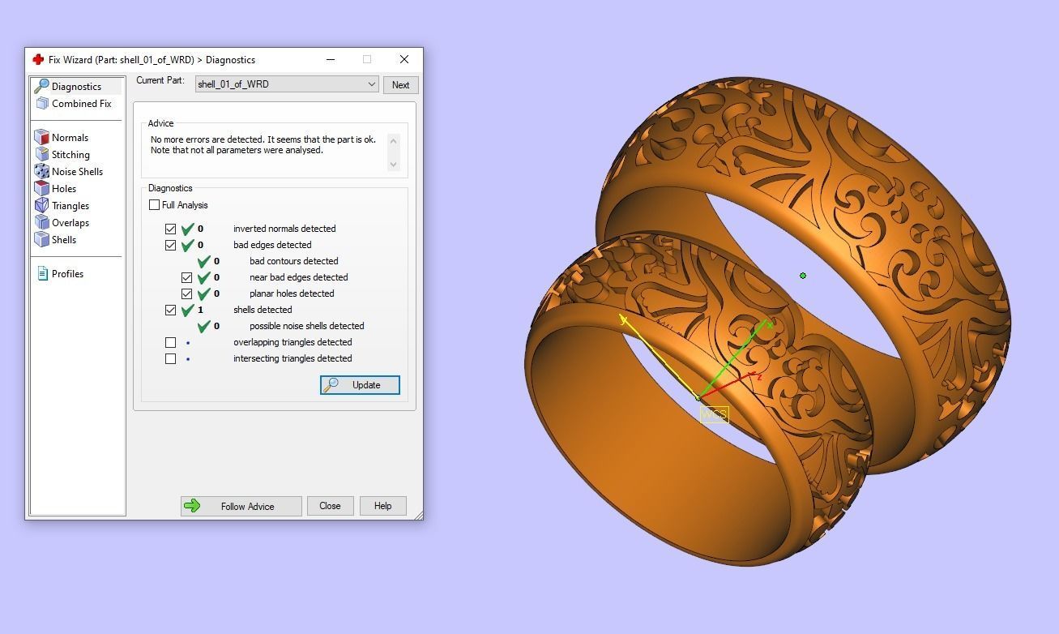Uncheck bad edges detected checkbox

point(170,245)
